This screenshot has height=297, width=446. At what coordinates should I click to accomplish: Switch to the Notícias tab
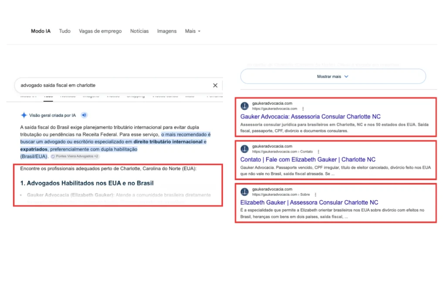click(139, 31)
